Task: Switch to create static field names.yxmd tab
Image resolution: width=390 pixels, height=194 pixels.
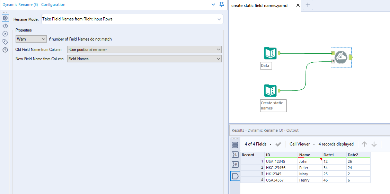Action: click(x=259, y=6)
